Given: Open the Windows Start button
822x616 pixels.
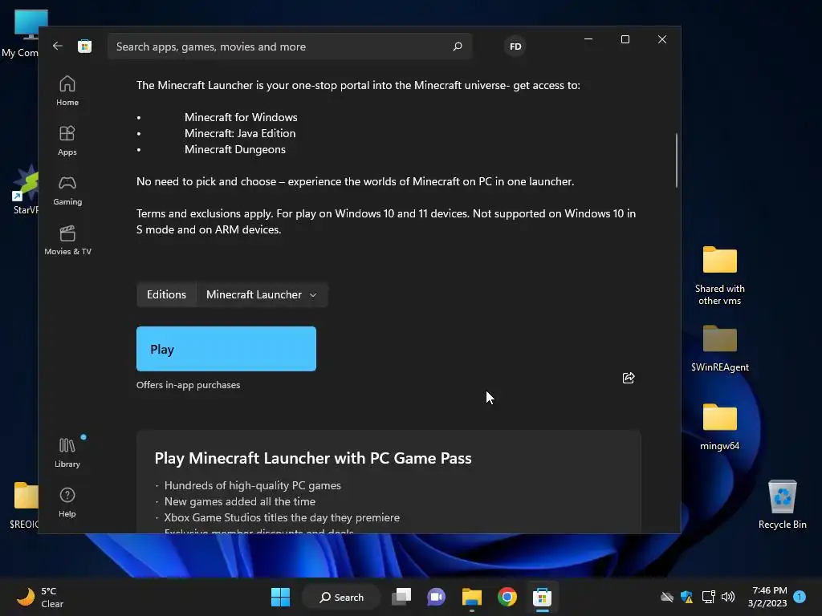Looking at the screenshot, I should coord(280,597).
